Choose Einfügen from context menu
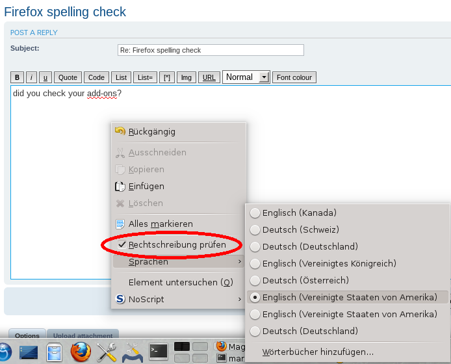The width and height of the screenshot is (451, 364). 179,187
